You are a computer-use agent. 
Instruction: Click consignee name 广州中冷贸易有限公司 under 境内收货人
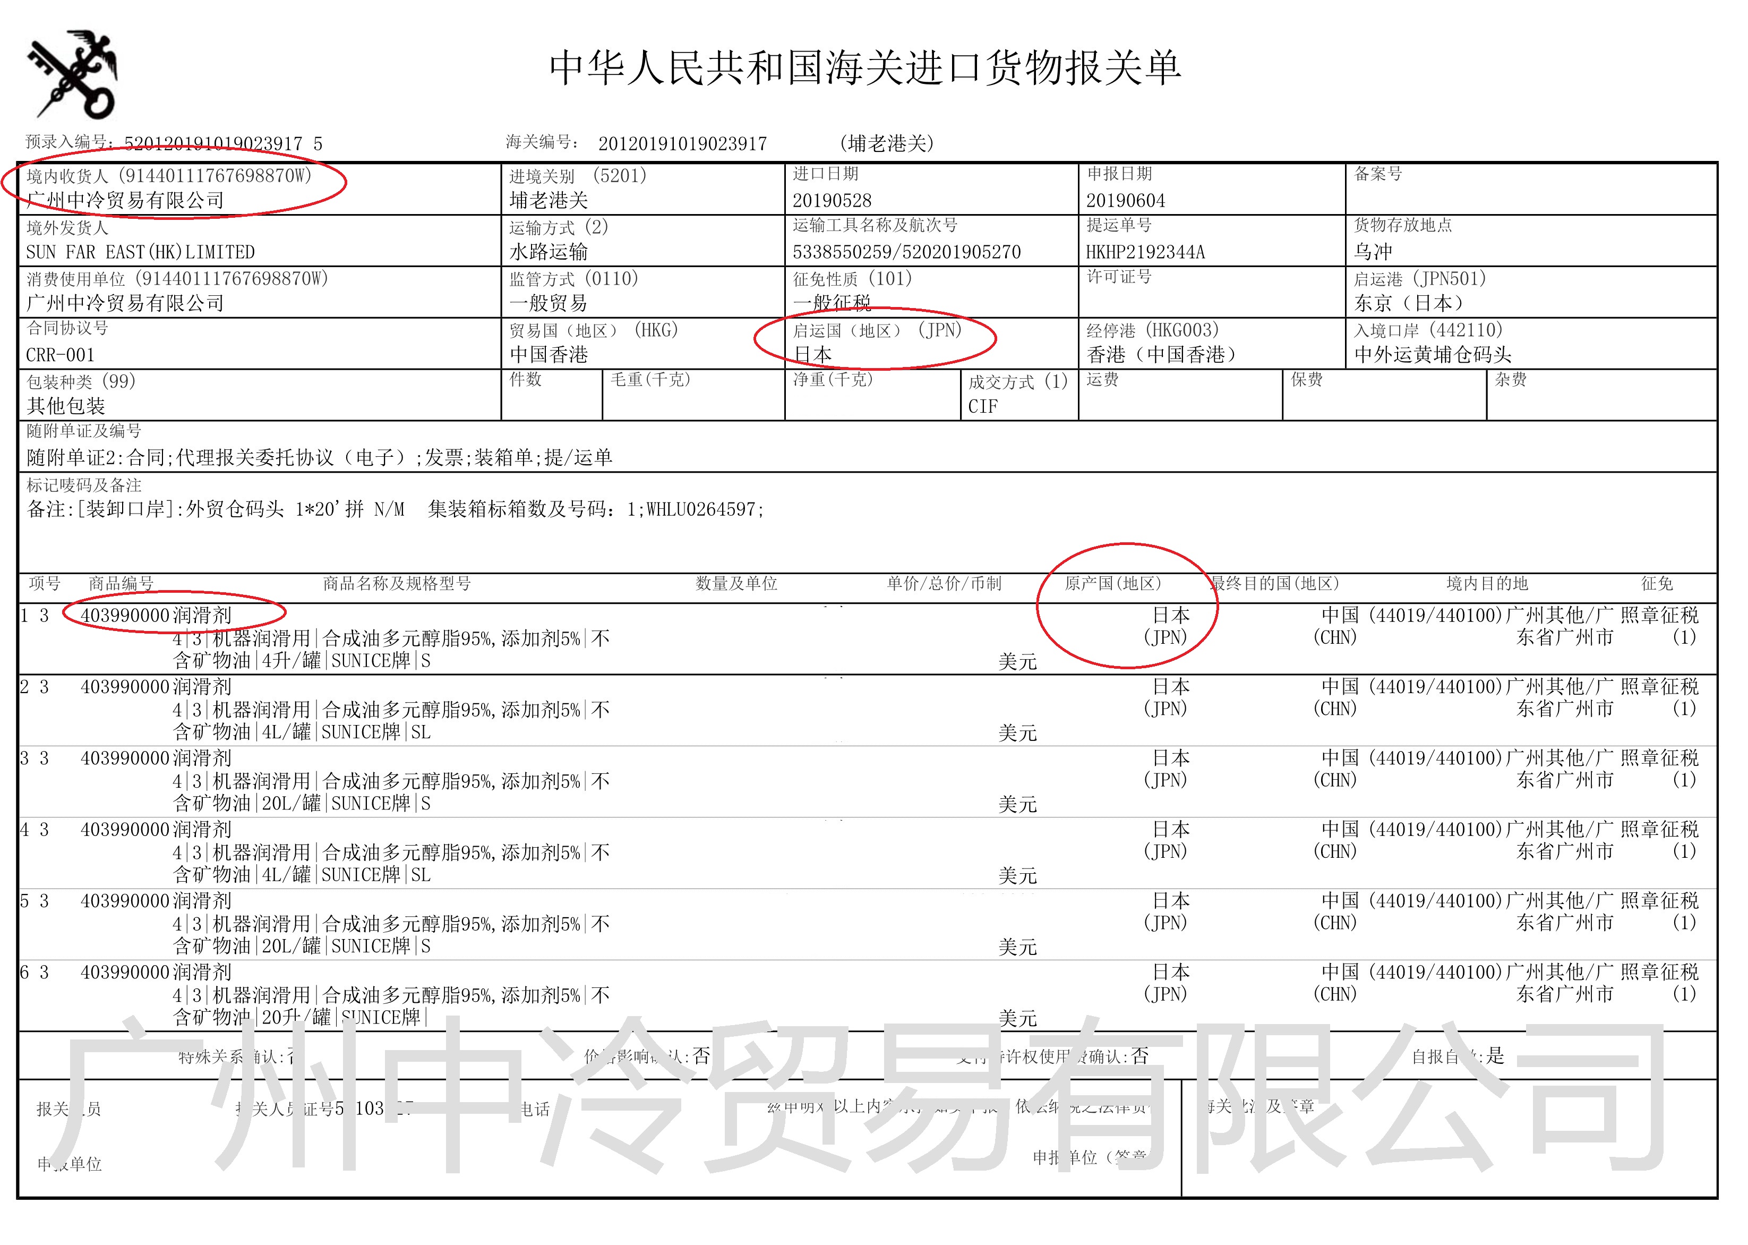click(x=125, y=200)
